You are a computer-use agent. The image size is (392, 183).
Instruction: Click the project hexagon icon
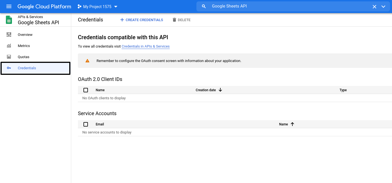80,7
